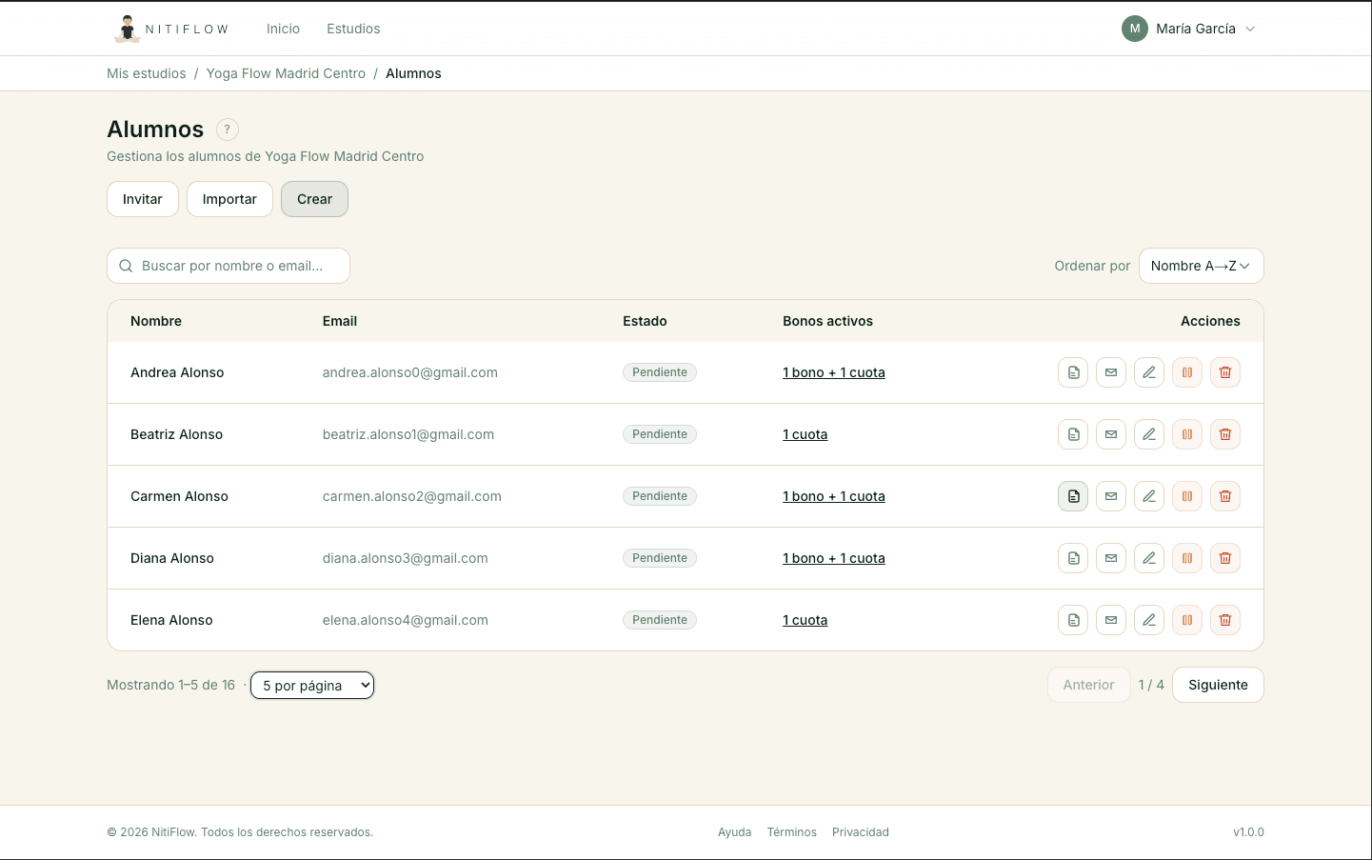Viewport: 1372px width, 860px height.
Task: Delete Beatriz Alonso with trash icon
Action: 1225,434
